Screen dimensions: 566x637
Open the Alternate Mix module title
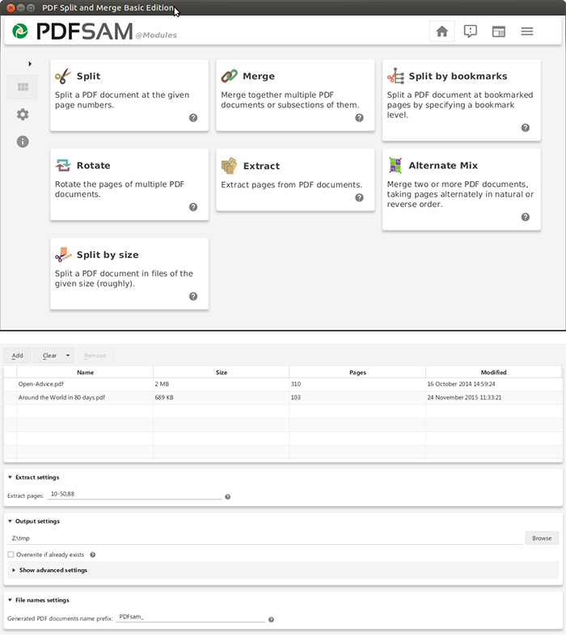tap(443, 166)
